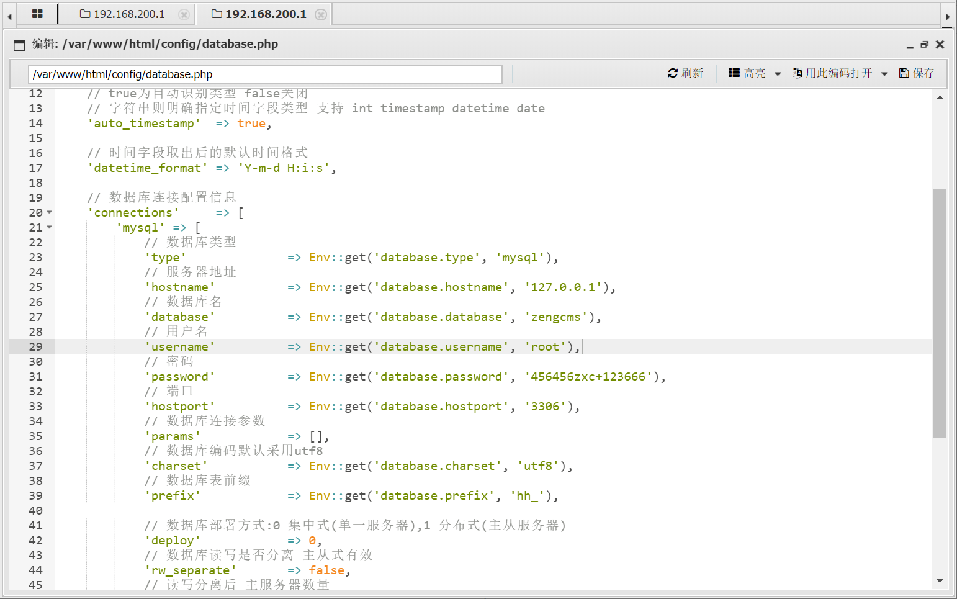
Task: Click the scrollbar down arrow
Action: coord(940,581)
